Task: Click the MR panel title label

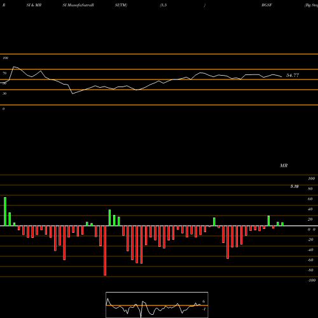Action: (284, 165)
